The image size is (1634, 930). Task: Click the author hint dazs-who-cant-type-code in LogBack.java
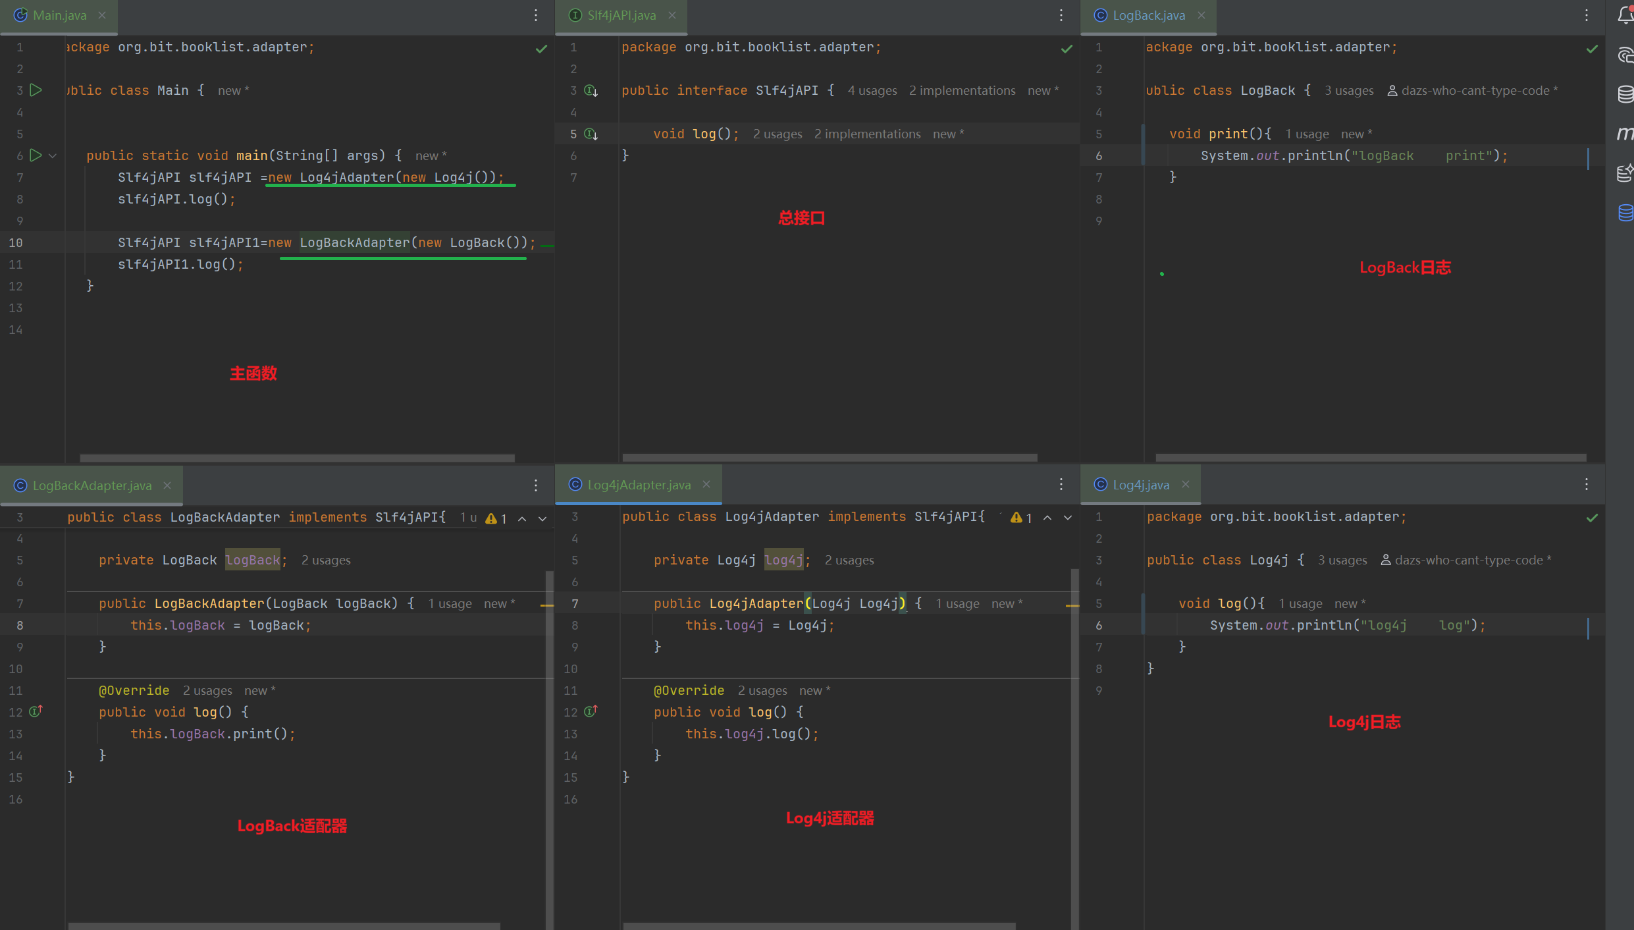click(1472, 91)
